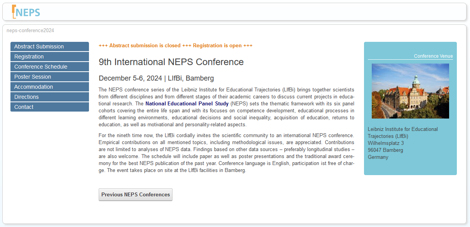Click the December 5-6, 2024 date heading
This screenshot has width=470, height=227.
[156, 78]
